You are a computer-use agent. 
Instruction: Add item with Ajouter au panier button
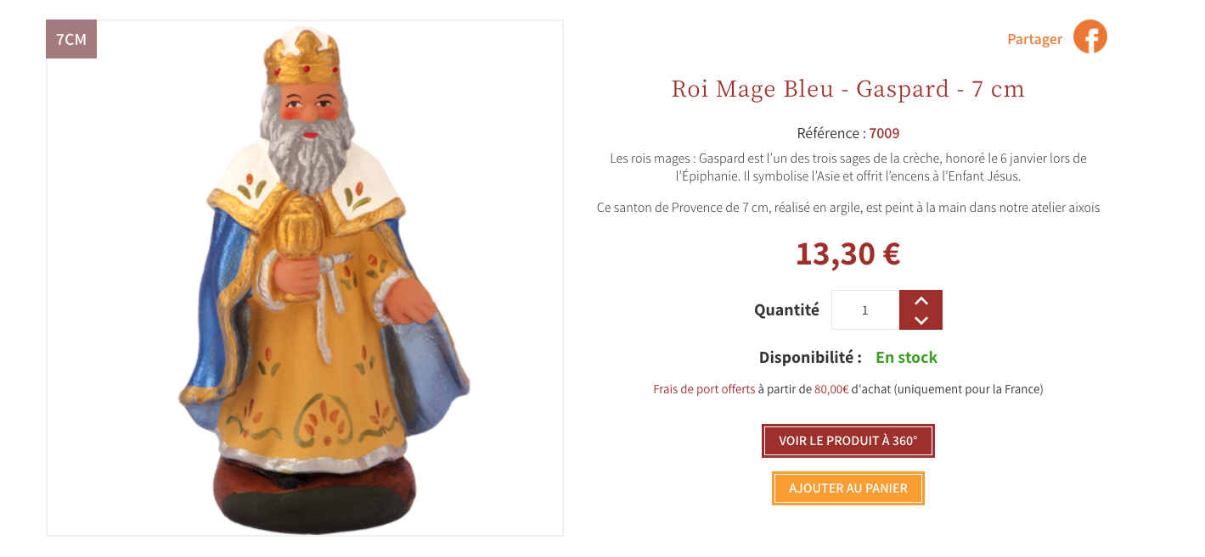(848, 488)
